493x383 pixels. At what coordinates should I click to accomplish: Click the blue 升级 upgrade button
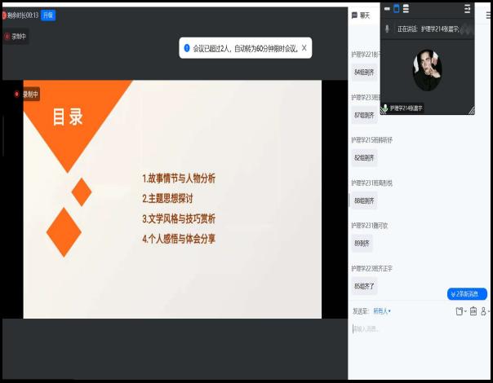[48, 15]
